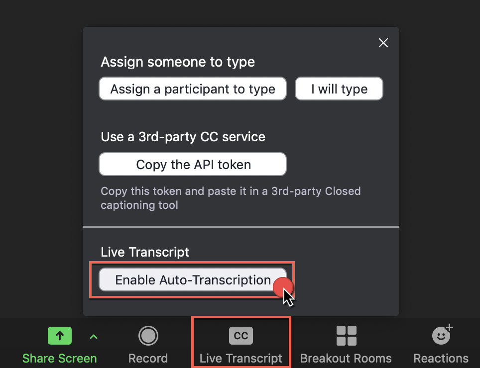Click the Live Transcript toolbar label

point(241,359)
